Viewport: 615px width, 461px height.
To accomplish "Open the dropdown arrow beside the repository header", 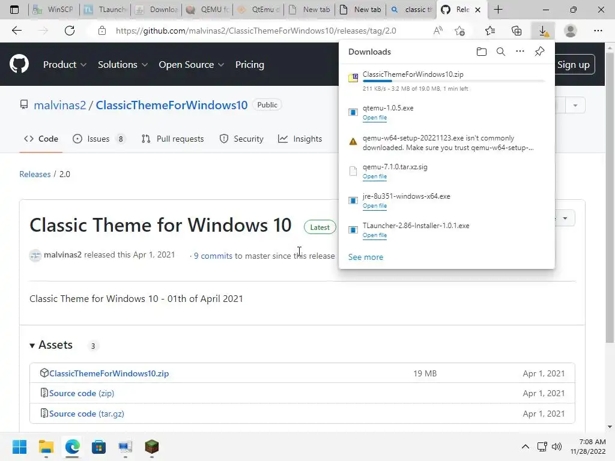I will pos(575,106).
